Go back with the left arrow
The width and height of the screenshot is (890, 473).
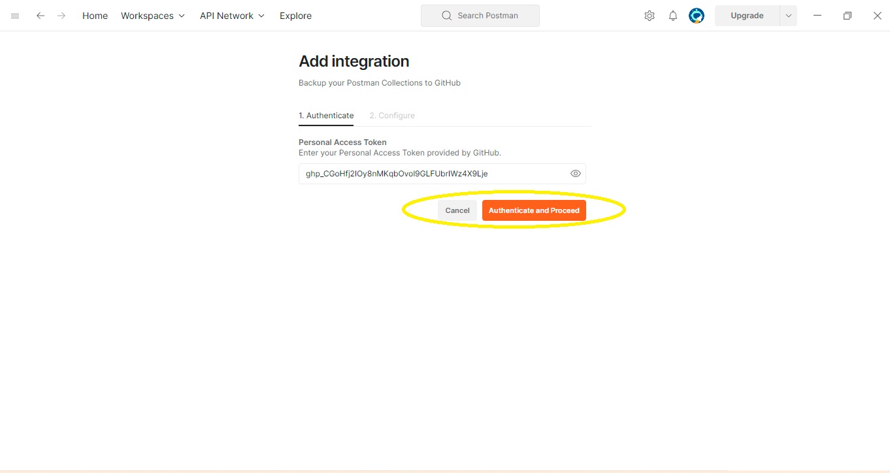click(41, 16)
